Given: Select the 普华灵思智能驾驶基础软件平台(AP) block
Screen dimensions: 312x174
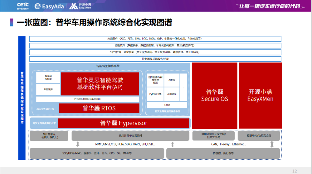Looking at the screenshot, I should [x=100, y=84].
